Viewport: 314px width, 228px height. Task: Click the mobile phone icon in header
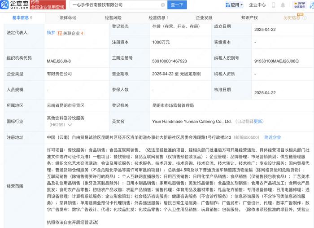coord(273,5)
